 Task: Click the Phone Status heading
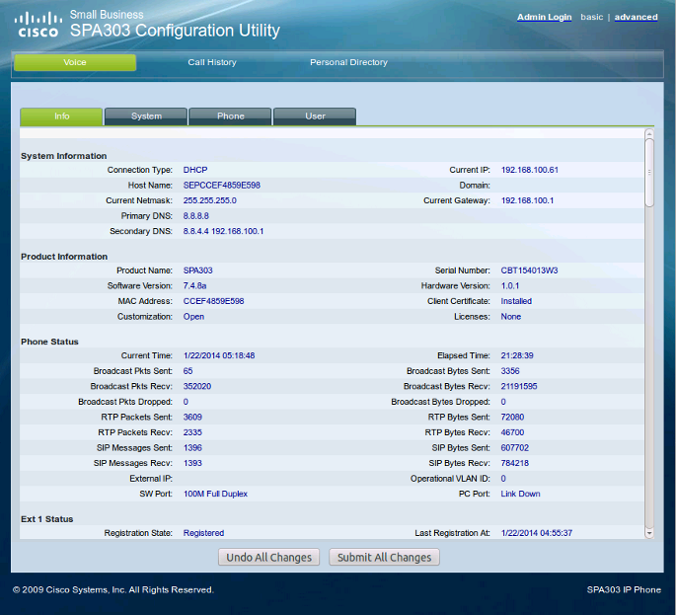(49, 342)
